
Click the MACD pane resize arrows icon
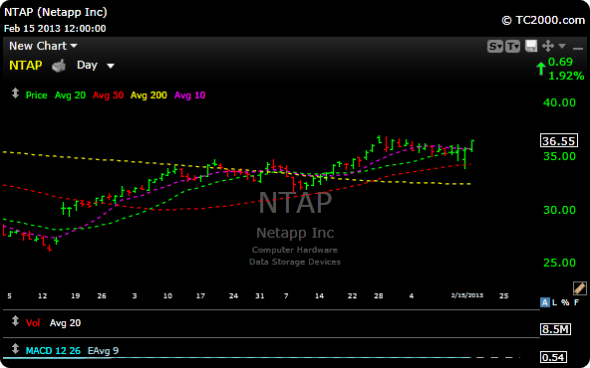tap(15, 348)
